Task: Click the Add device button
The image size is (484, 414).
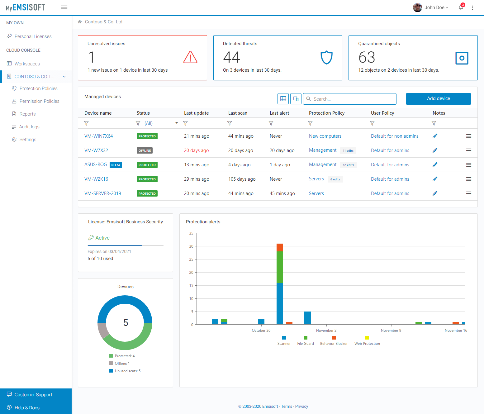Action: (439, 99)
